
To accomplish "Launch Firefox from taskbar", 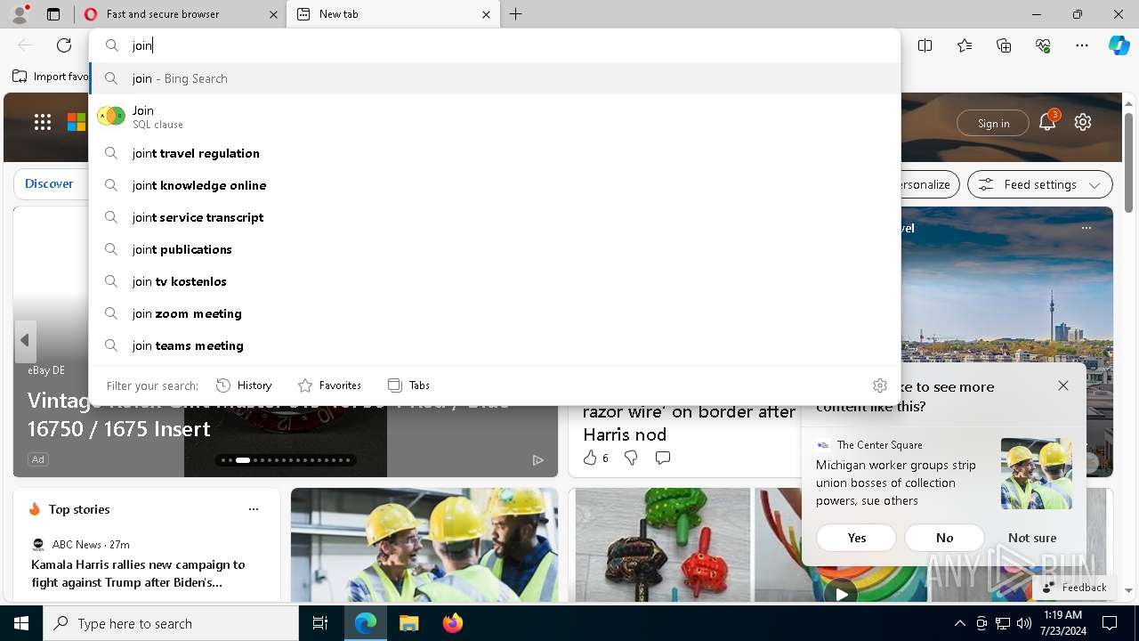I will tap(452, 623).
